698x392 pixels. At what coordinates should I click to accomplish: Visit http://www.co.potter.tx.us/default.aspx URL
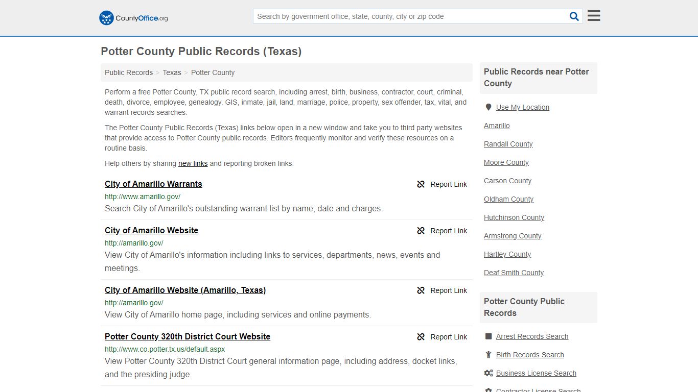[x=165, y=349]
